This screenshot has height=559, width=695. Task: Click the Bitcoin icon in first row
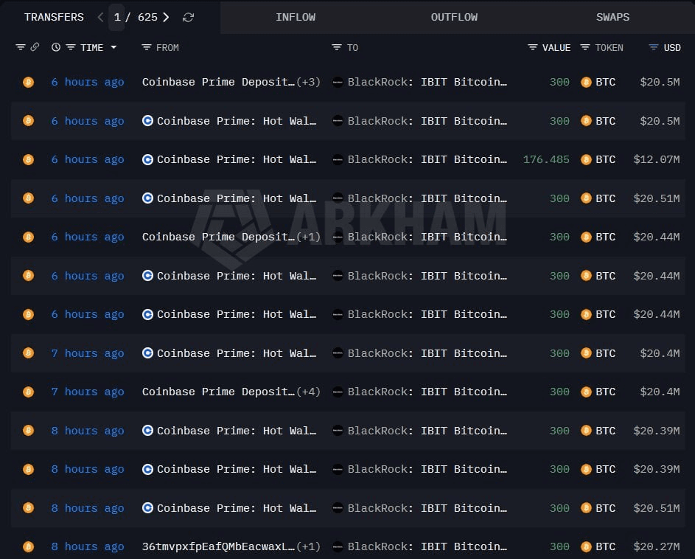28,82
